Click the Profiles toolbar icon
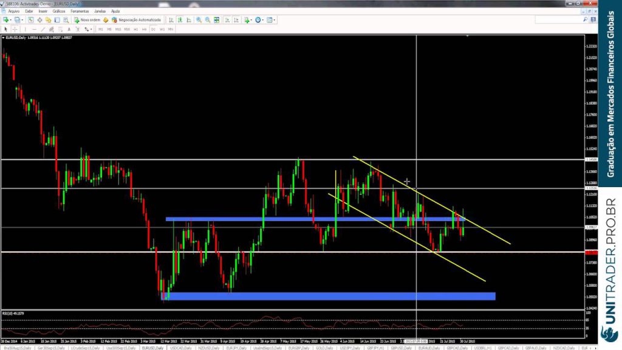Viewport: 622px width, 350px height. point(17,20)
